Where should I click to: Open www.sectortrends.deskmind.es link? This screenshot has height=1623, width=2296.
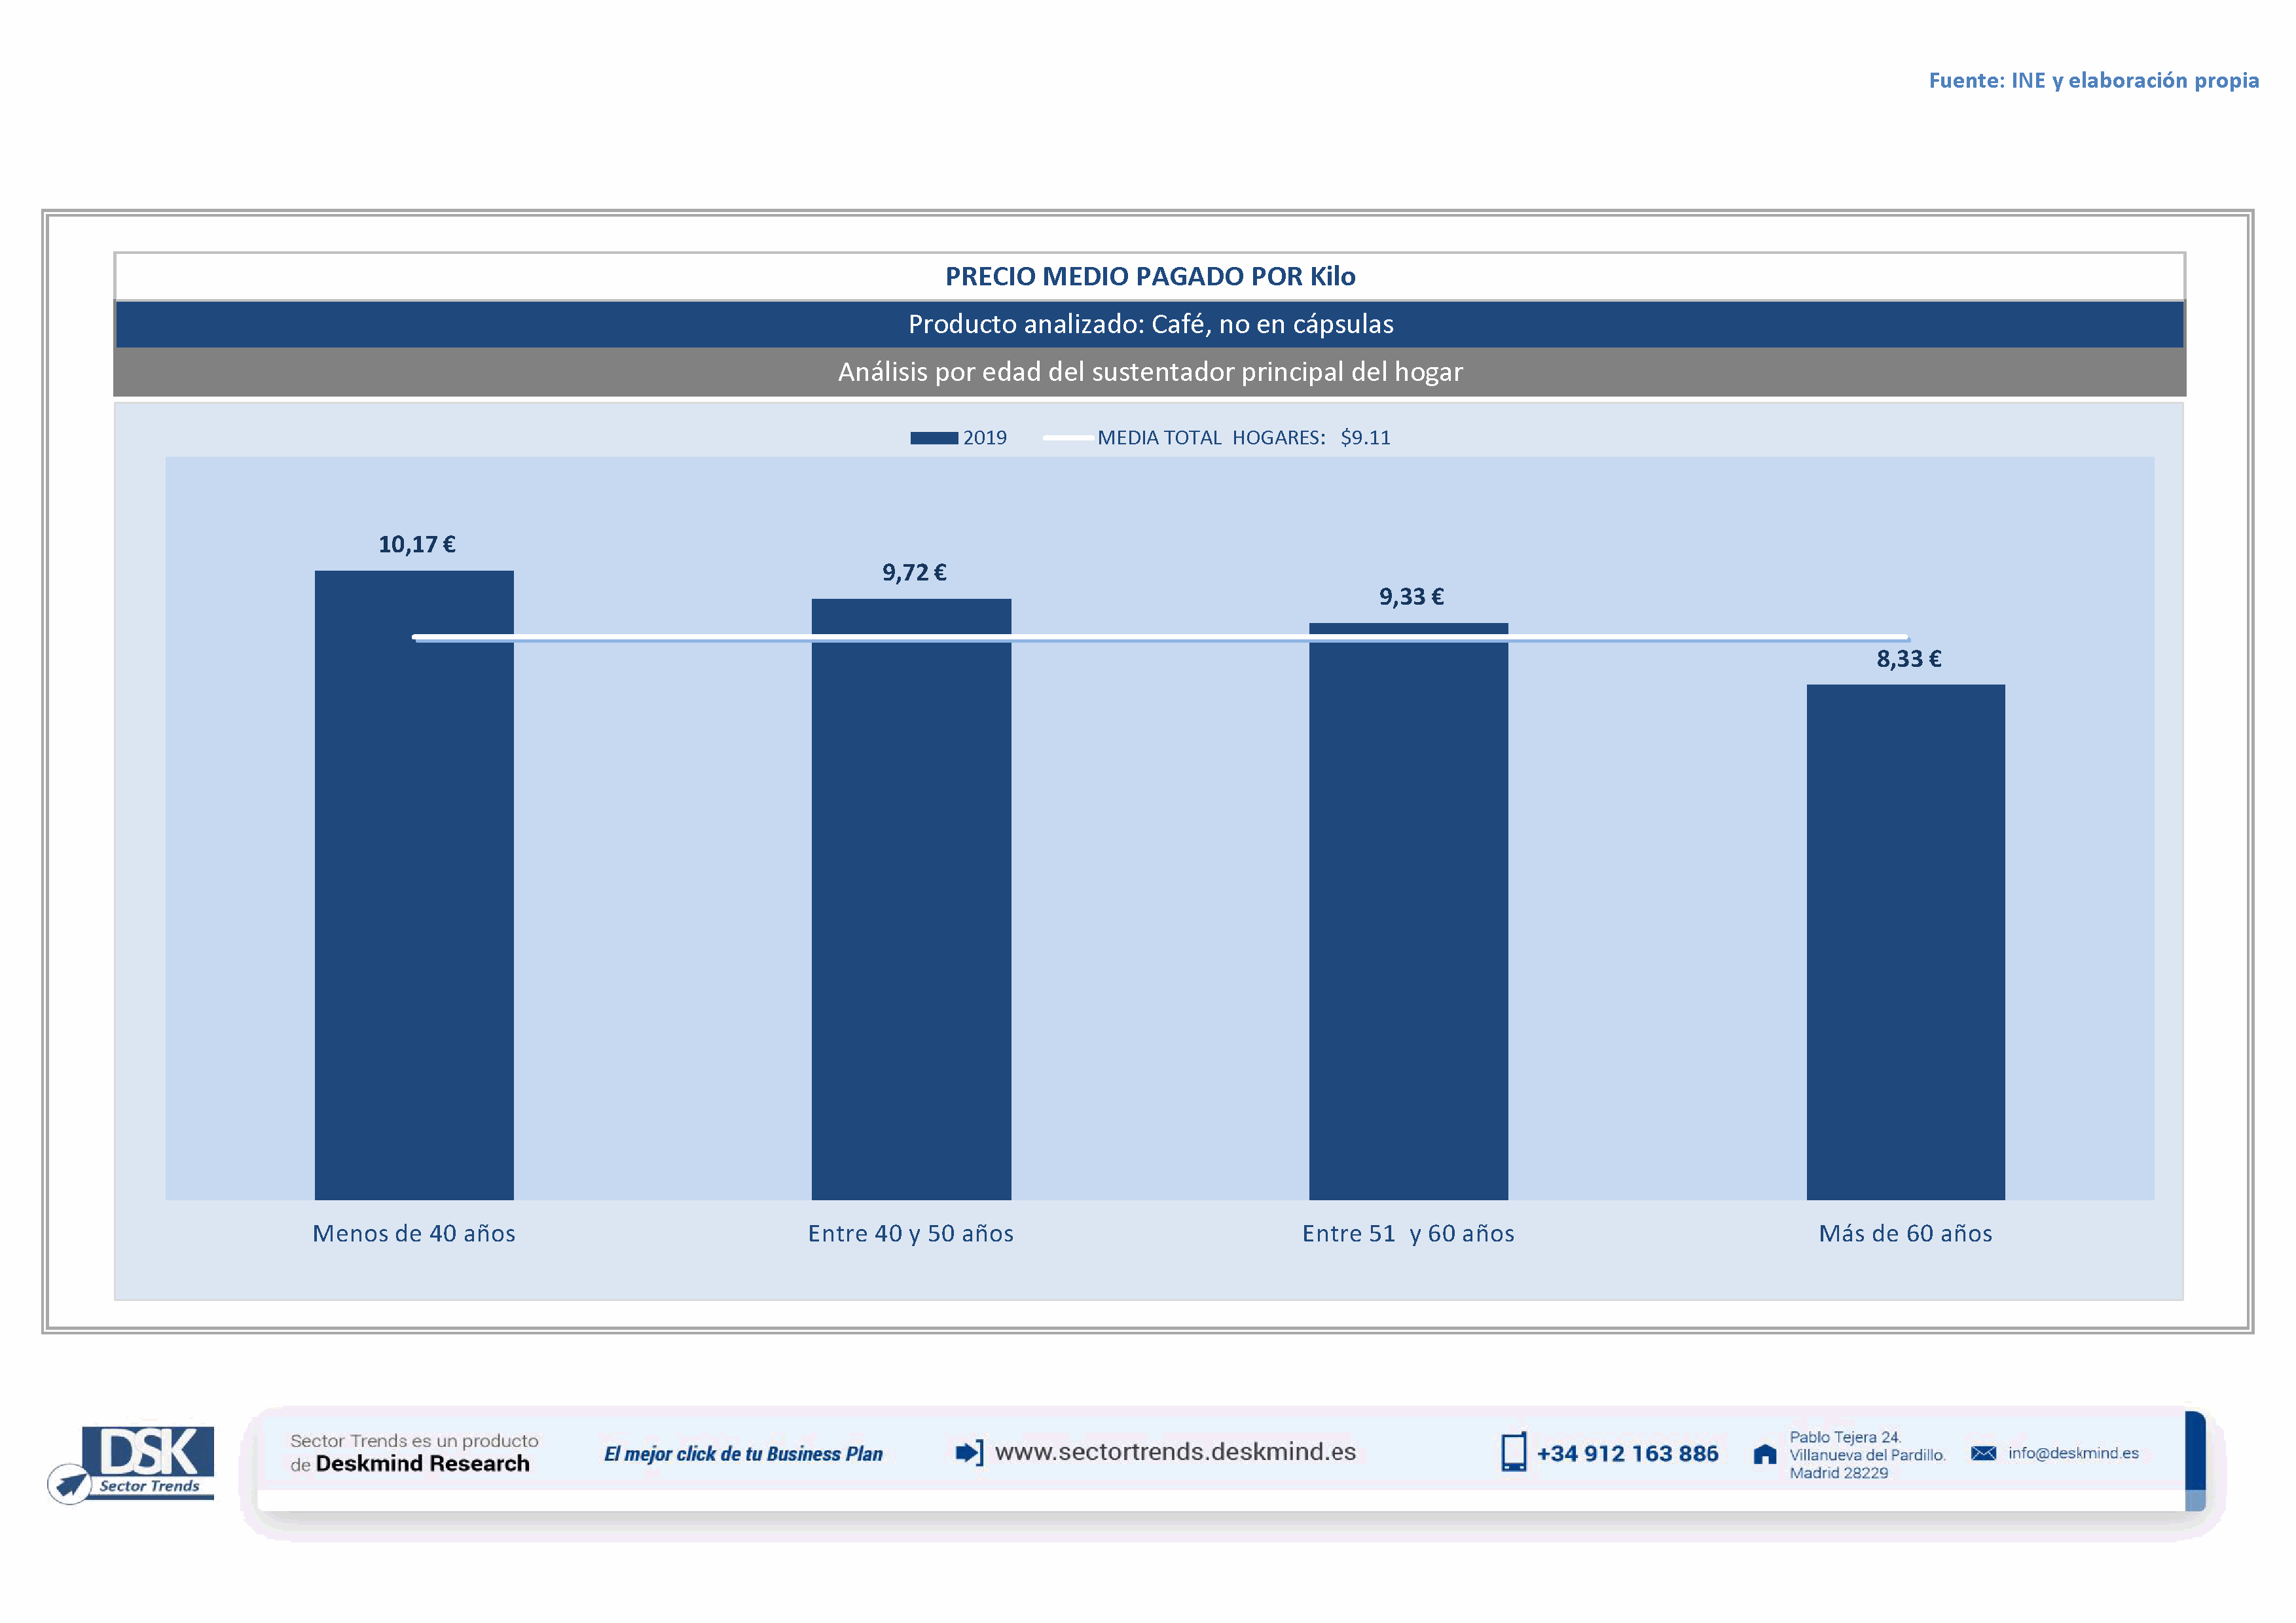1175,1452
